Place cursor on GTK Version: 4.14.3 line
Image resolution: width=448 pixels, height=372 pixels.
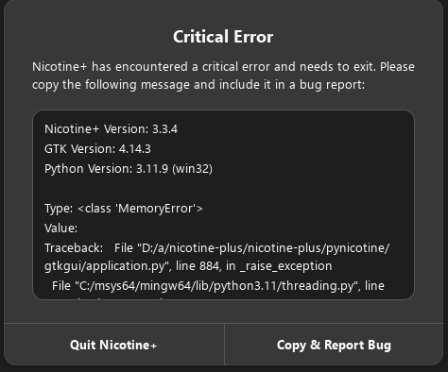click(97, 149)
